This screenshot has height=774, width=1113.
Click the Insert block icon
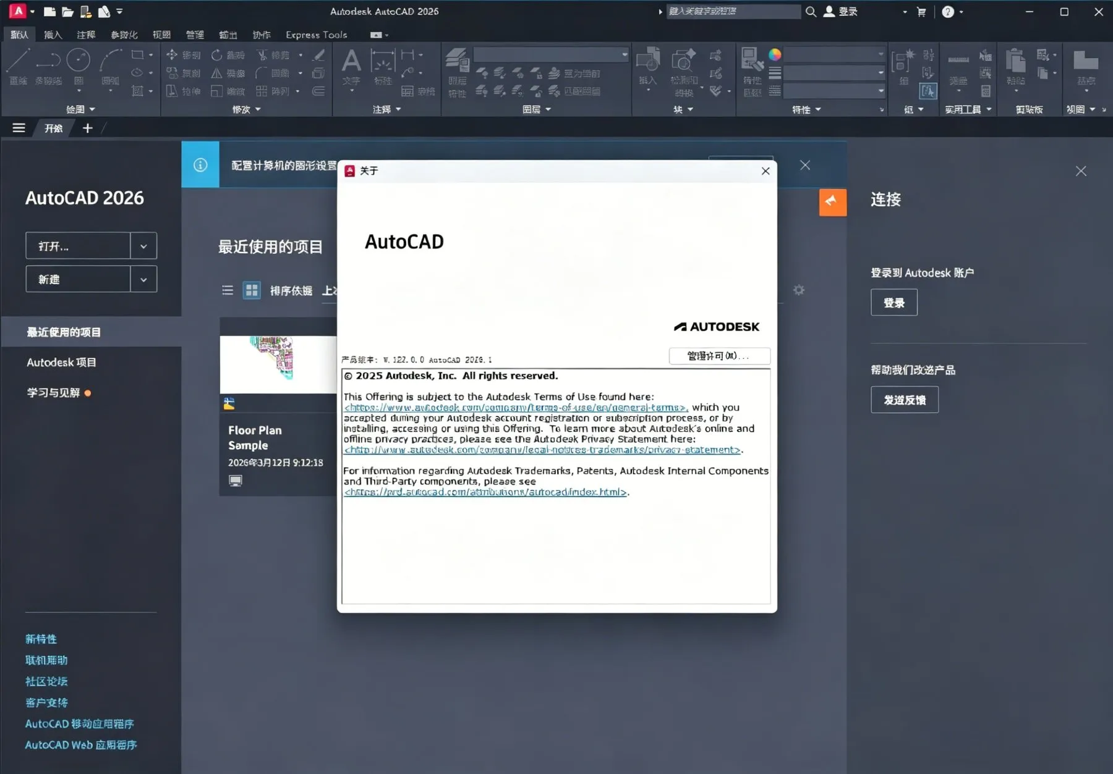pyautogui.click(x=648, y=60)
